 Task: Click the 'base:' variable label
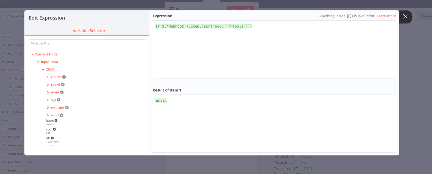[50, 121]
